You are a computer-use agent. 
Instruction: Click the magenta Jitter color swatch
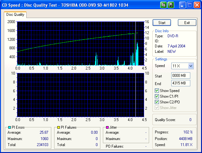click(108, 127)
